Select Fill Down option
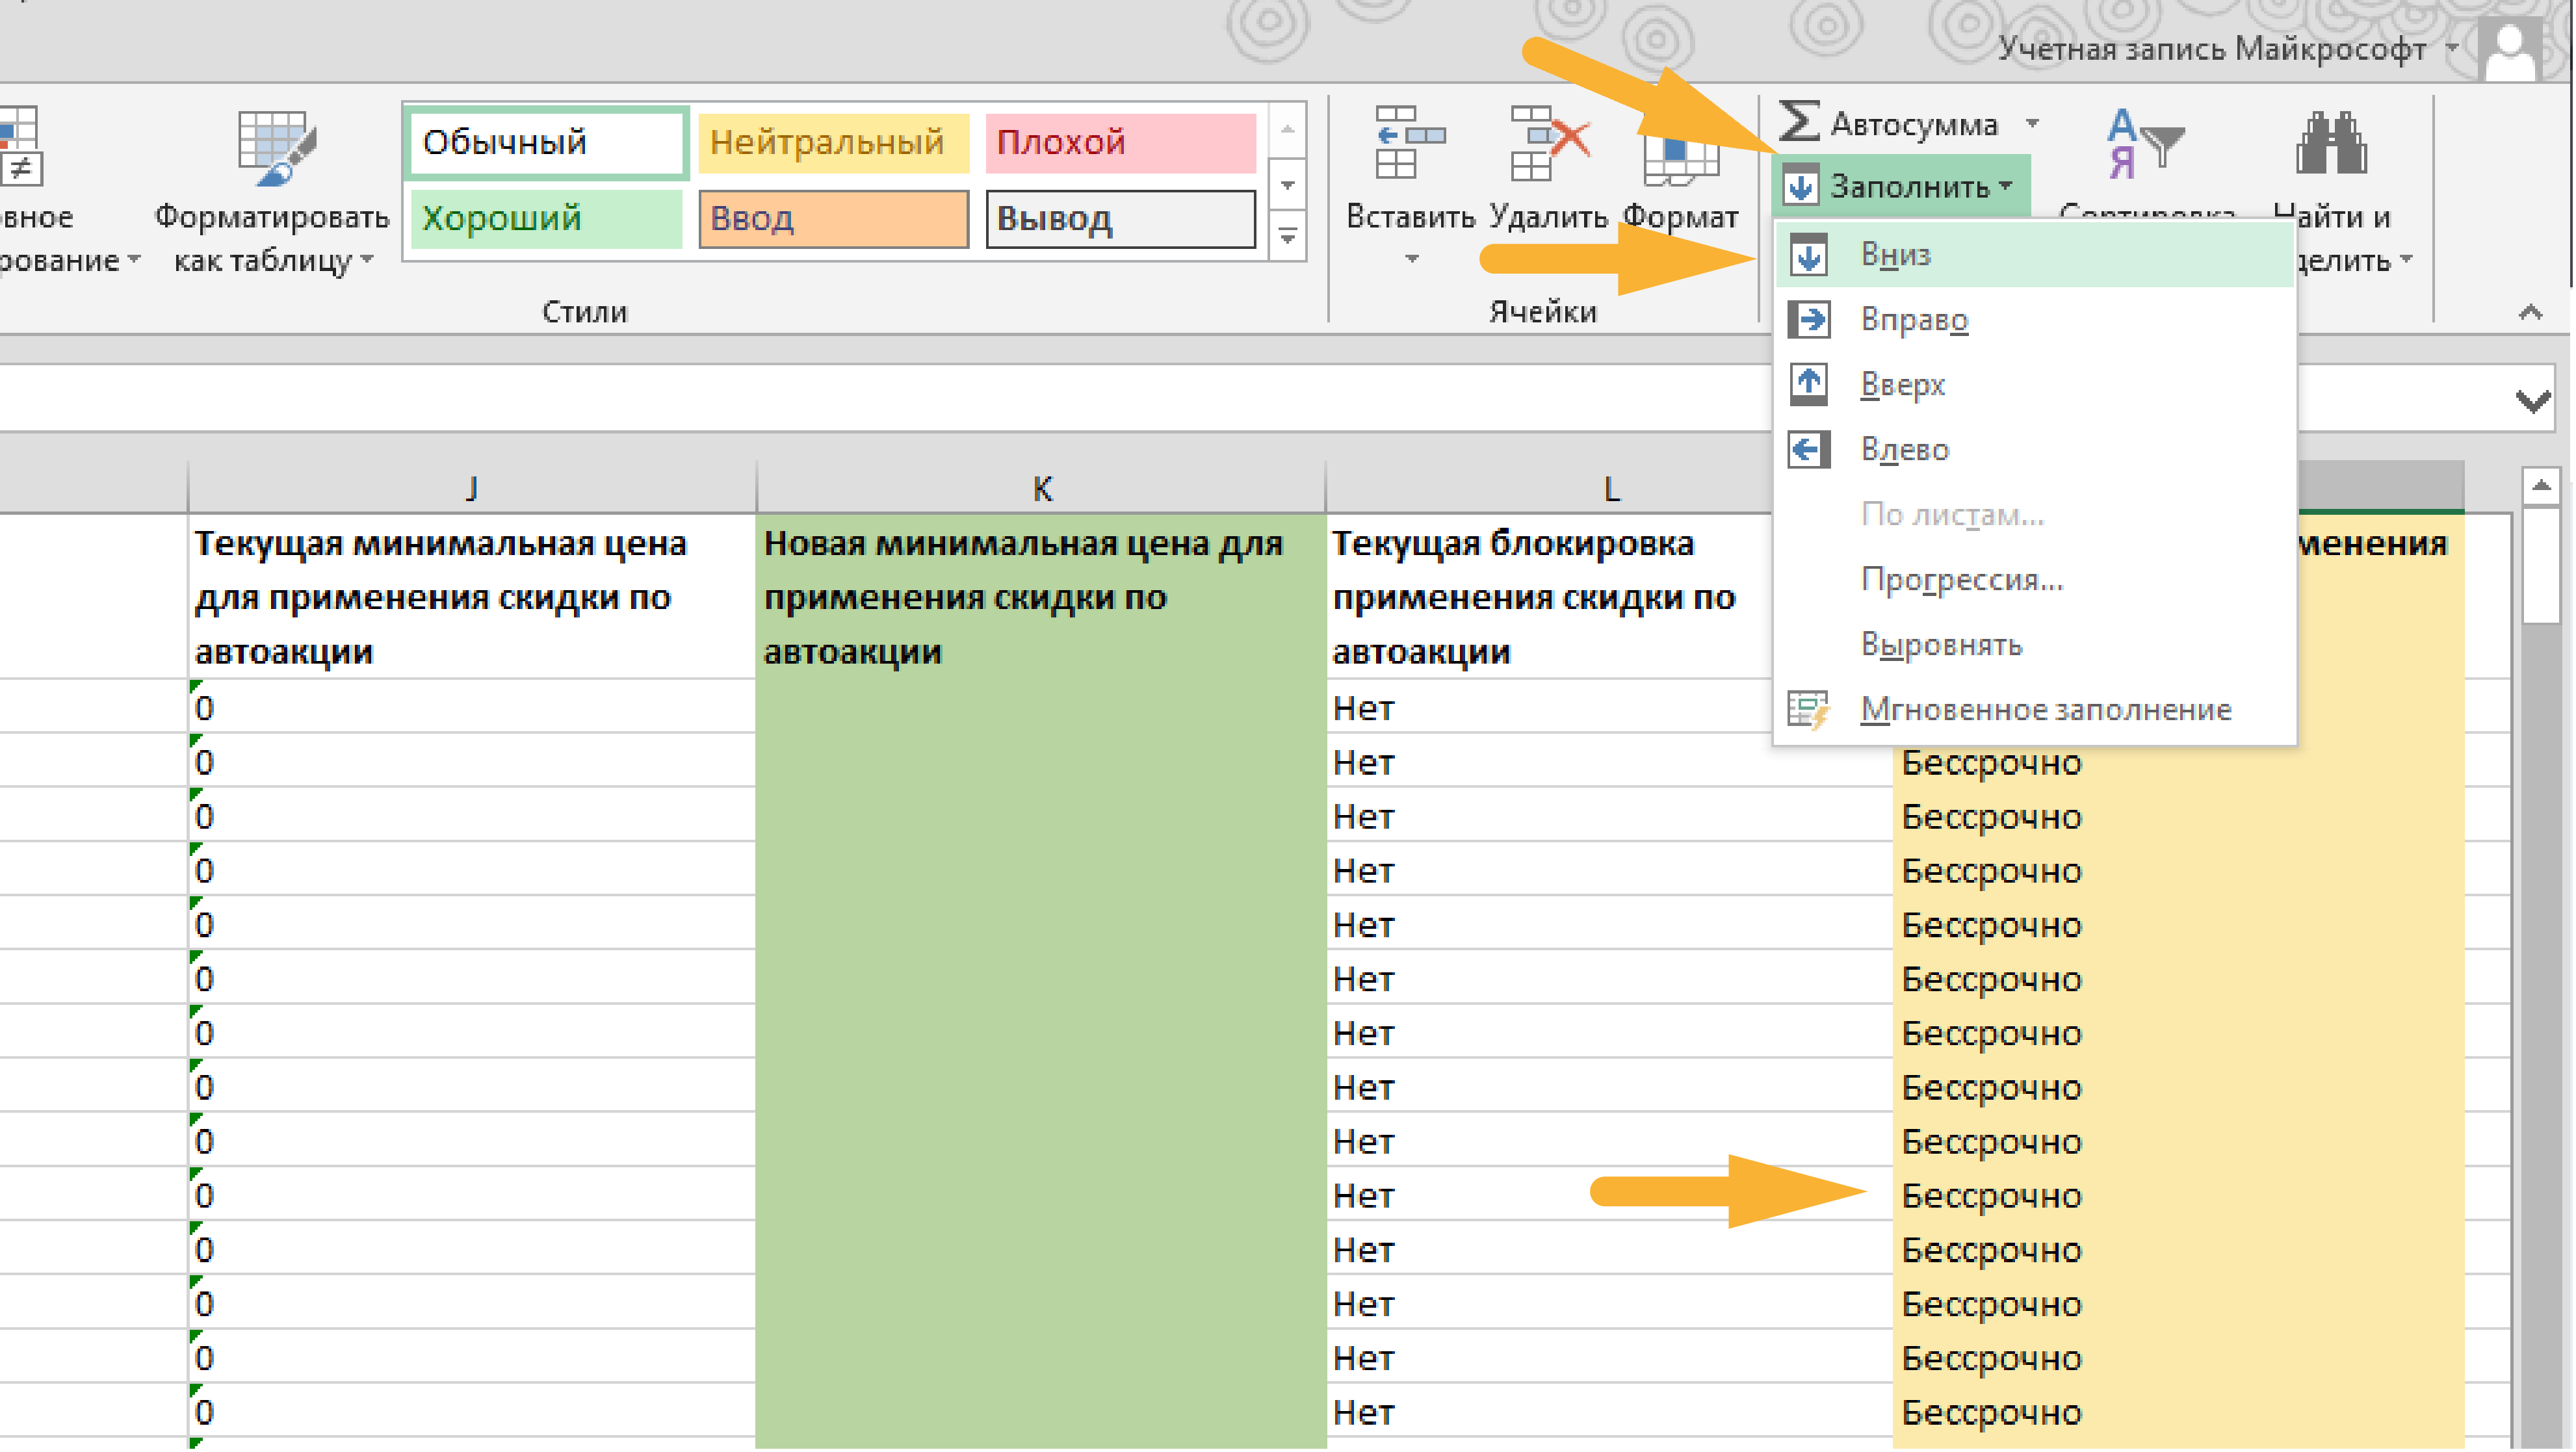This screenshot has width=2576, height=1452. click(1895, 255)
